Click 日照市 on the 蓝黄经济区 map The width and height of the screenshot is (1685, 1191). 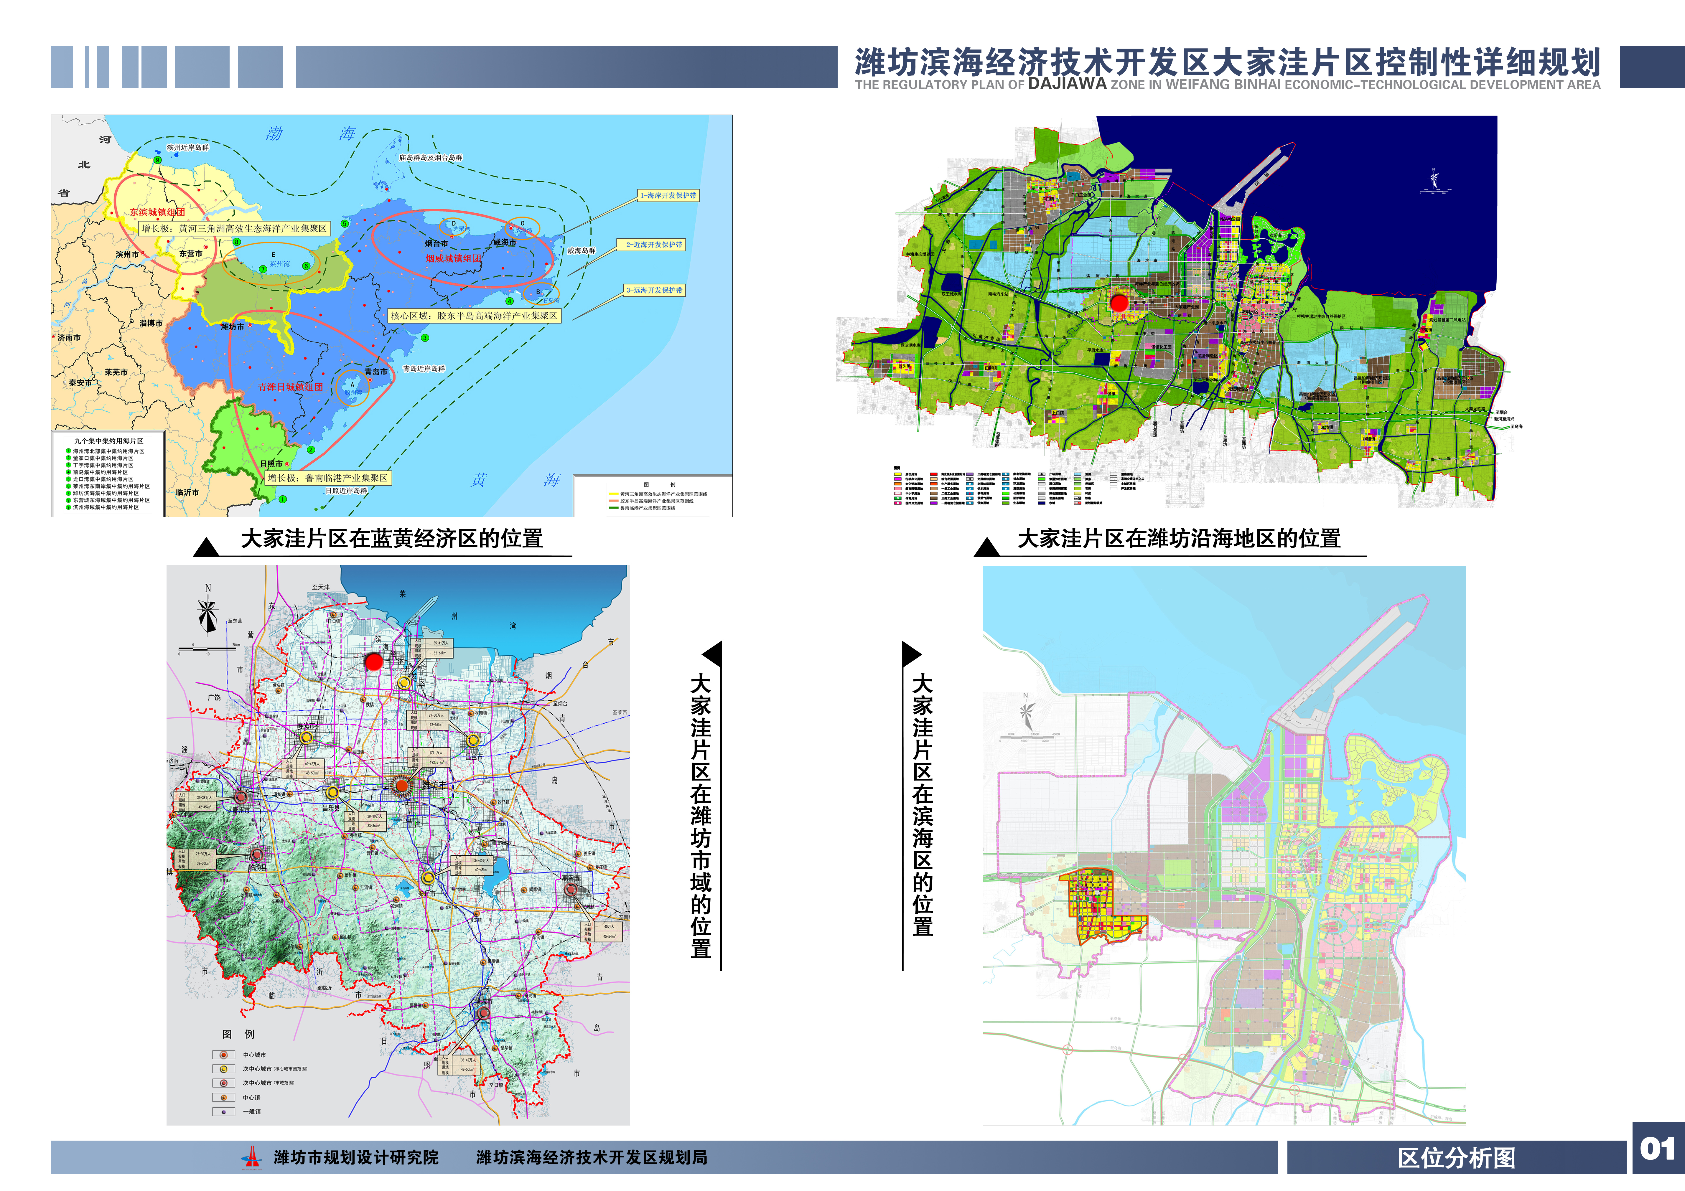coord(271,464)
